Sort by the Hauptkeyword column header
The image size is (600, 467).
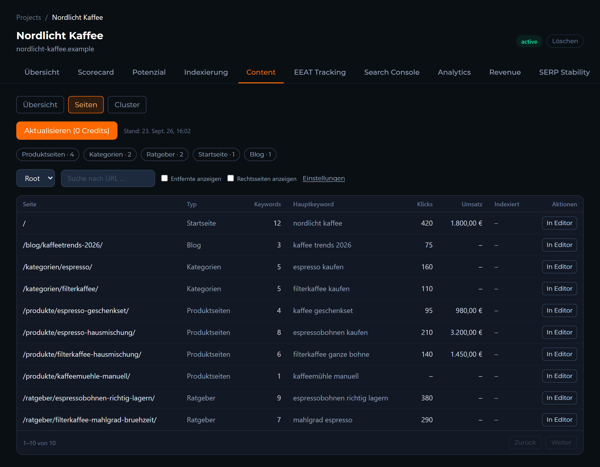point(313,204)
